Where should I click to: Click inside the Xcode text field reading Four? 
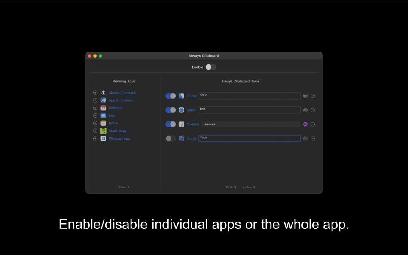pyautogui.click(x=249, y=138)
